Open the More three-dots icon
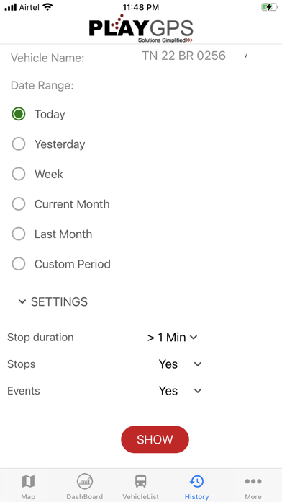 [253, 481]
